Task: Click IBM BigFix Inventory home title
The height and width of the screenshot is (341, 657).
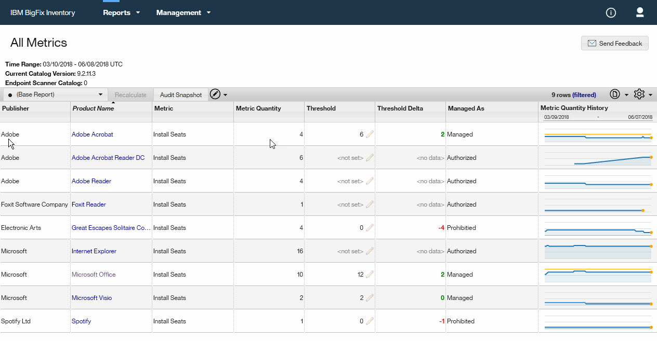Action: click(43, 12)
